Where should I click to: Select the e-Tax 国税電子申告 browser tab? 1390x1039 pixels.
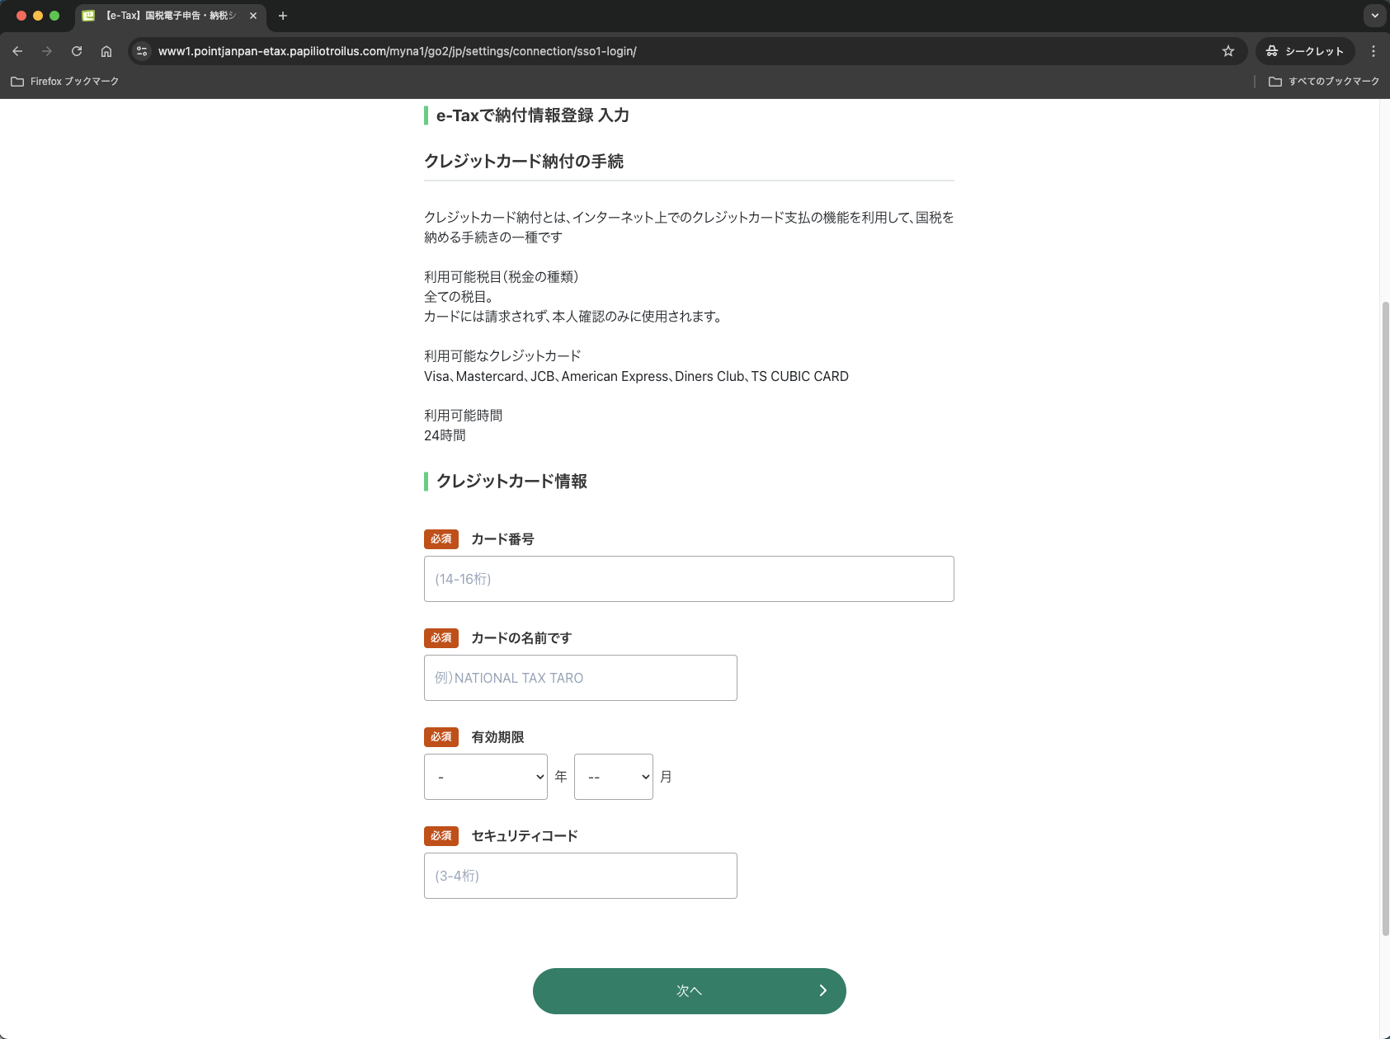165,16
